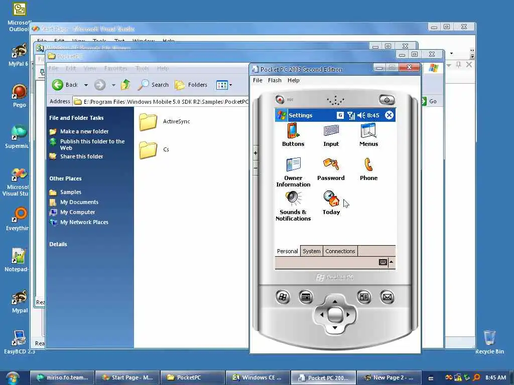Open the emulator Help menu
The image size is (514, 385).
tap(293, 80)
